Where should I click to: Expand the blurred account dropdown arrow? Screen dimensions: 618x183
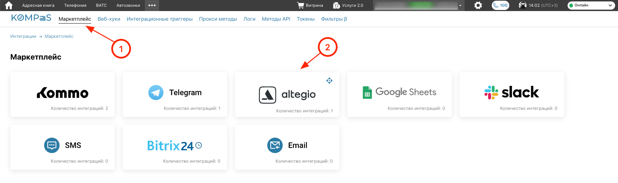coord(460,5)
